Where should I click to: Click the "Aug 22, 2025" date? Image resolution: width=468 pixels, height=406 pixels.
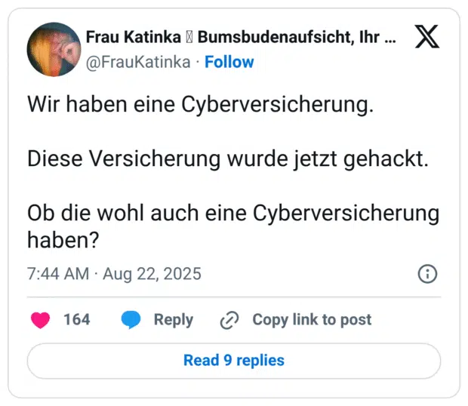153,273
